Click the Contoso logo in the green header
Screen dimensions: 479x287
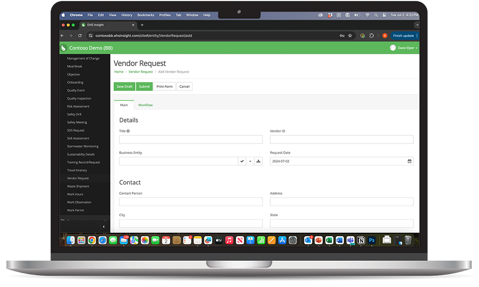tap(63, 48)
